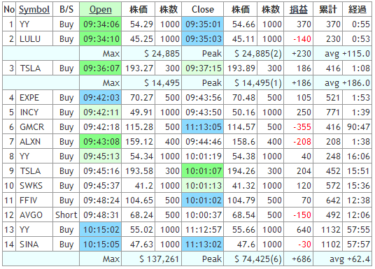
Task: Click the 90:47 elapsed time cell
Action: [x=358, y=127]
